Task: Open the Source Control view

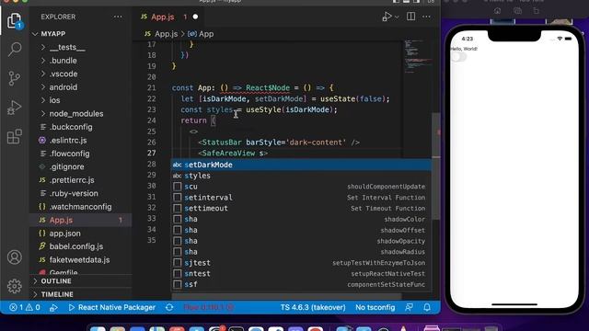Action: click(15, 78)
